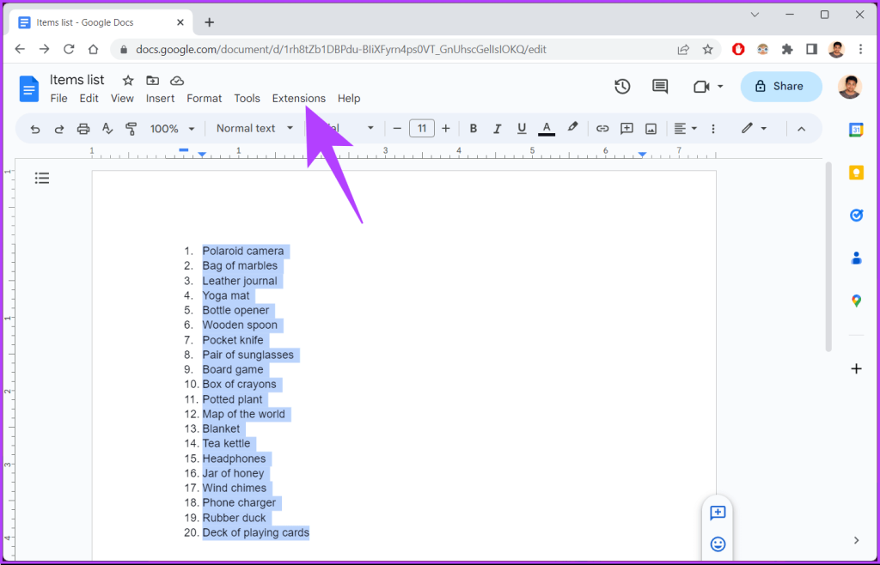
Task: Open Google Tasks from the side panel
Action: (x=856, y=215)
